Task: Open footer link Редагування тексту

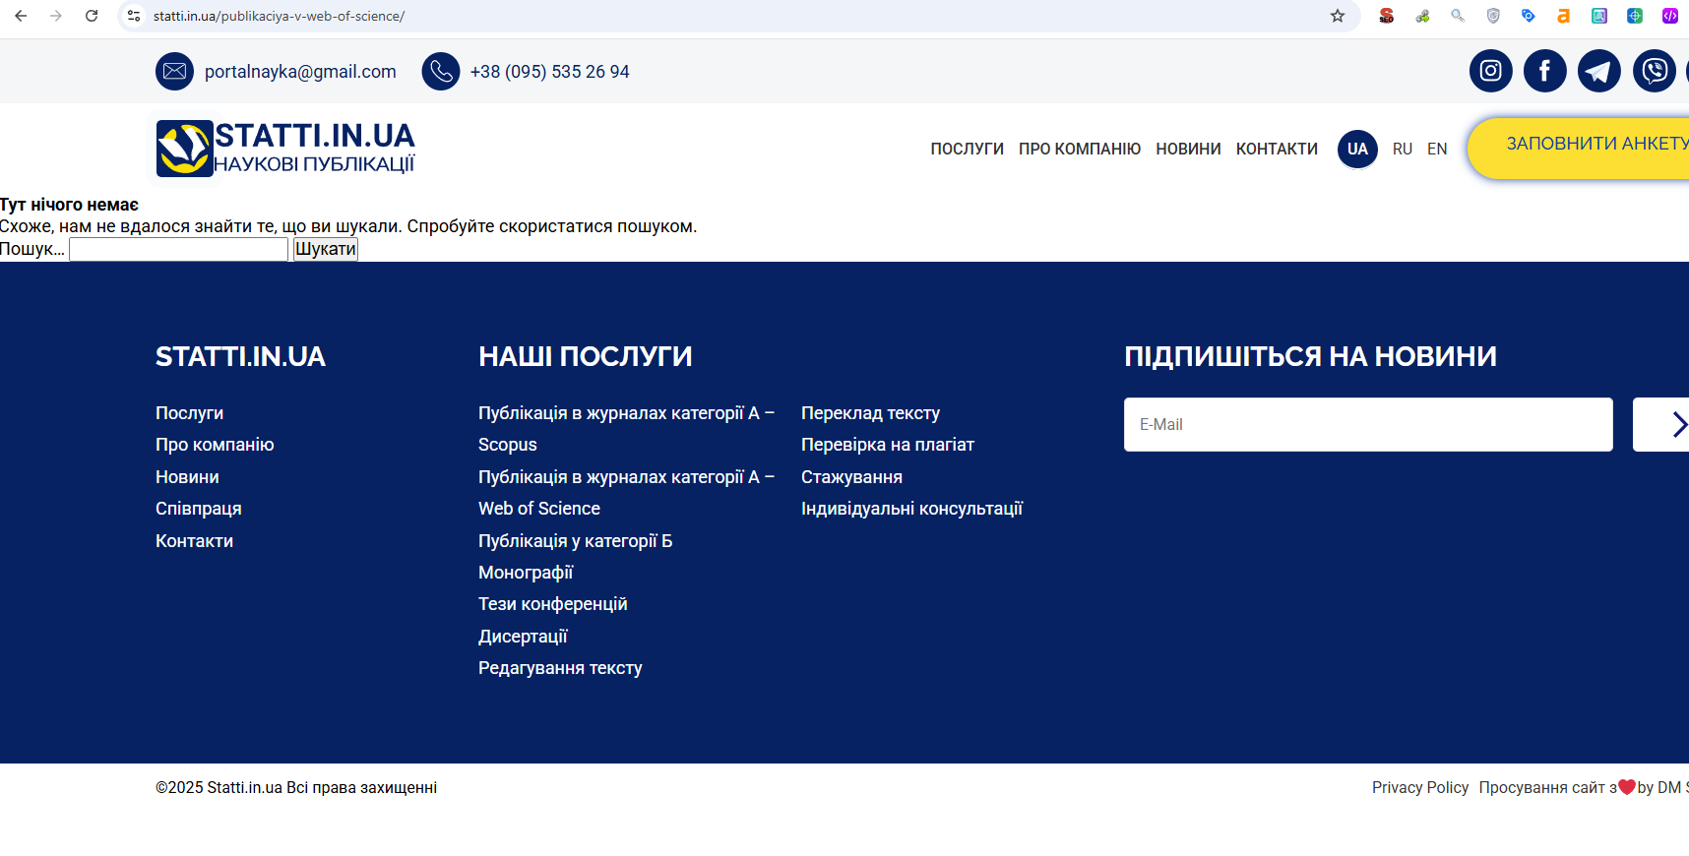Action: (560, 668)
